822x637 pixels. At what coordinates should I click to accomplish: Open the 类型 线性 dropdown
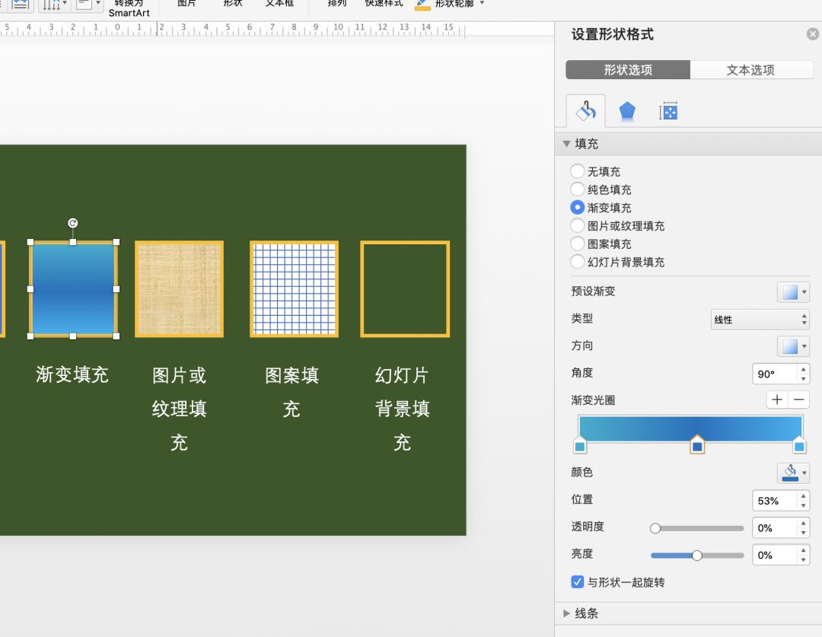click(760, 320)
